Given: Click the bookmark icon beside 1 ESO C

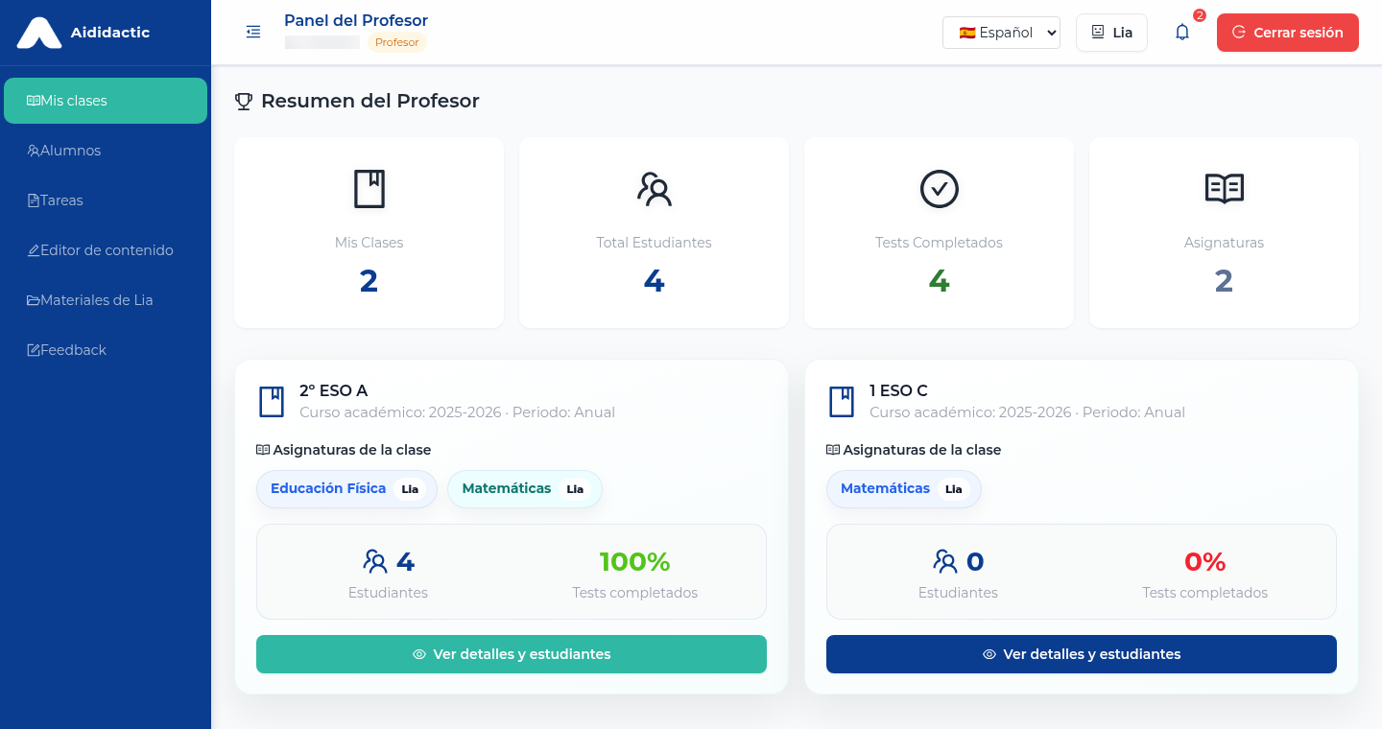Looking at the screenshot, I should click(842, 401).
